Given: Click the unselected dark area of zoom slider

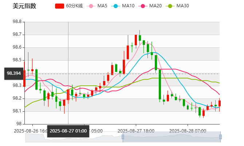Looking at the screenshot, I should coord(73,137).
